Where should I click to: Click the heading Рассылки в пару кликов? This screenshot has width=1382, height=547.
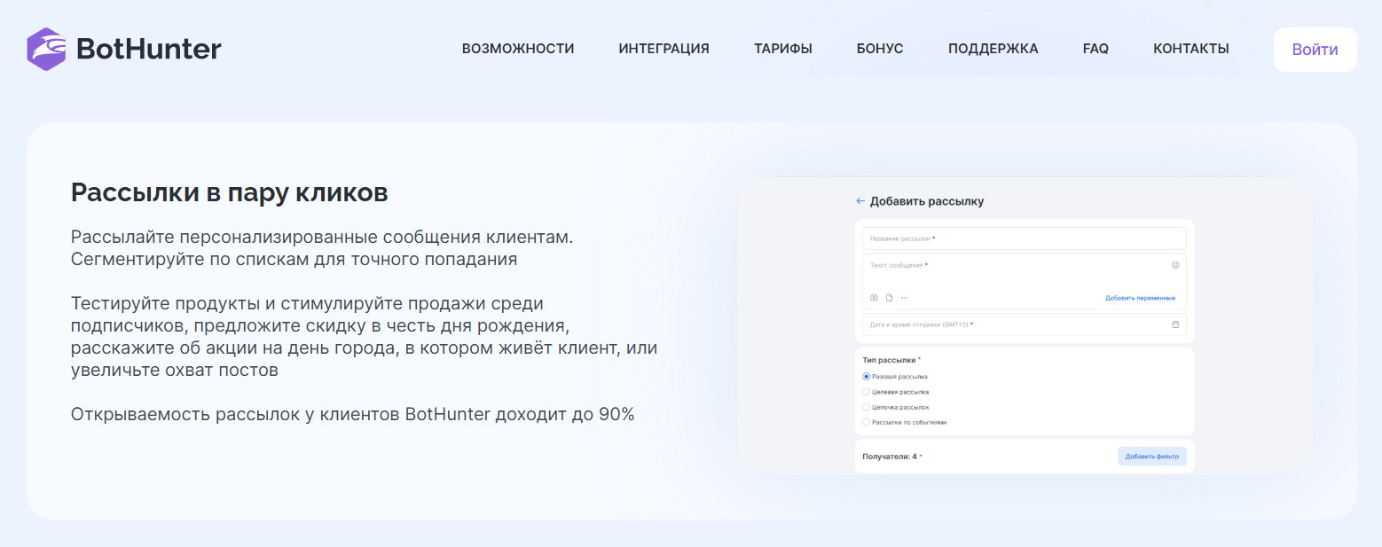pyautogui.click(x=229, y=192)
